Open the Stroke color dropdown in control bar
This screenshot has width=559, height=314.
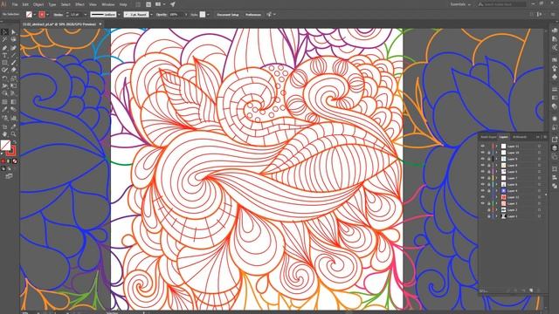click(x=48, y=15)
